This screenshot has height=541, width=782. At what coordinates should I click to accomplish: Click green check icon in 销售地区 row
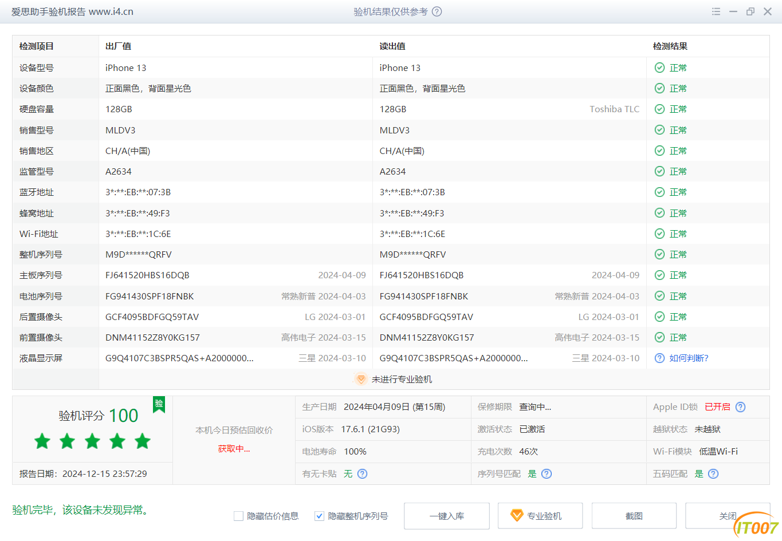(x=659, y=151)
